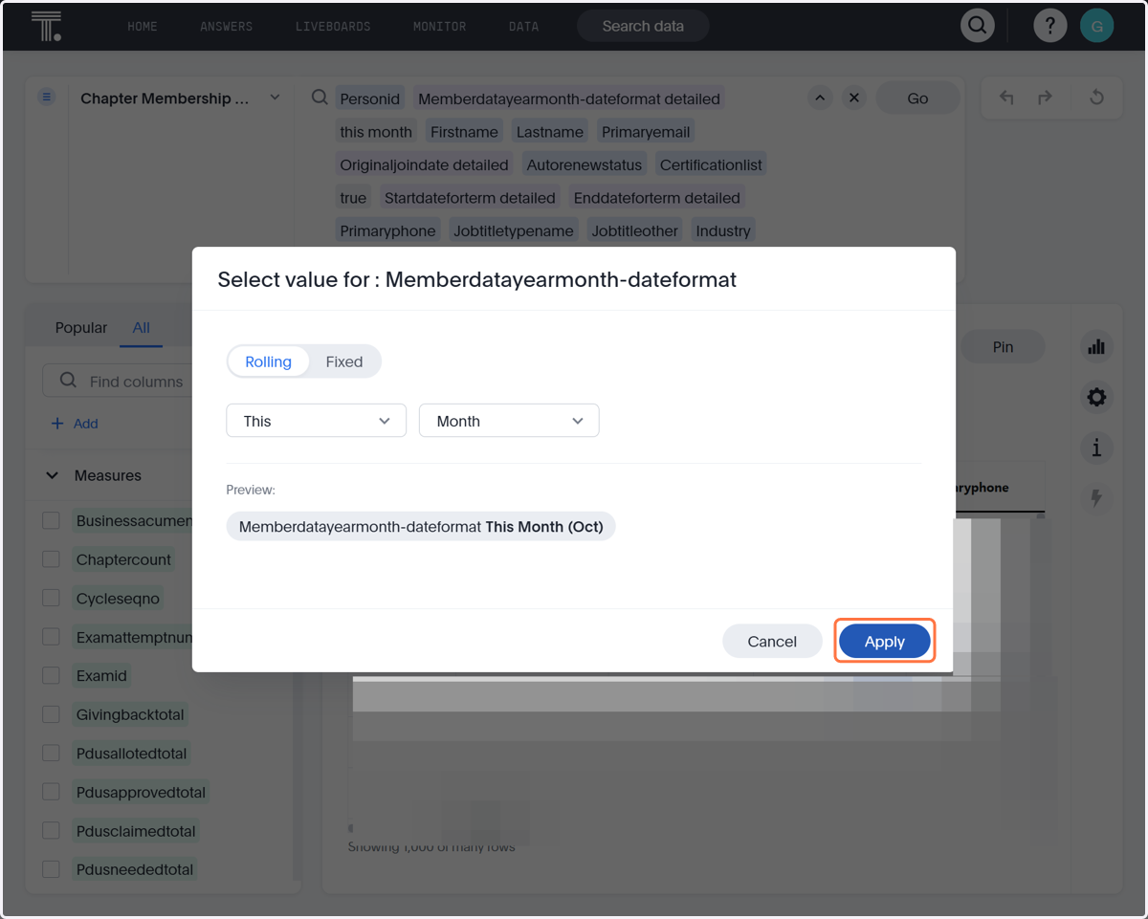Switch to the All columns tab
Viewport: 1148px width, 919px height.
pos(141,327)
